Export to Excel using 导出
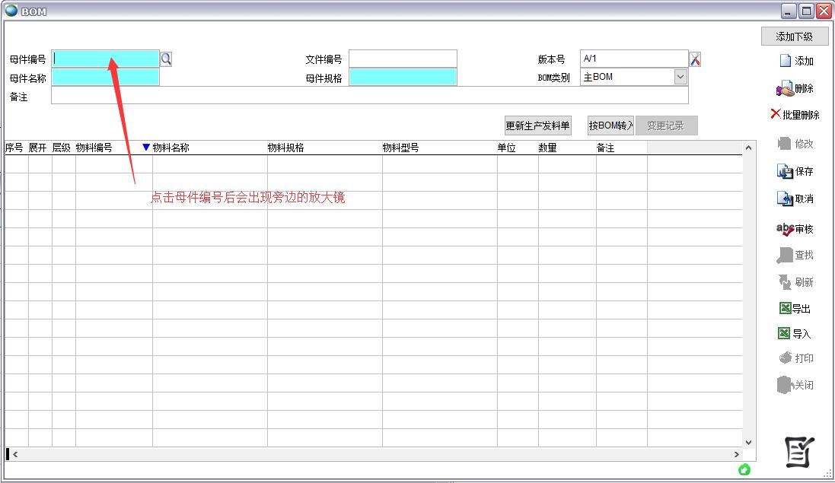The image size is (835, 483). 785,308
